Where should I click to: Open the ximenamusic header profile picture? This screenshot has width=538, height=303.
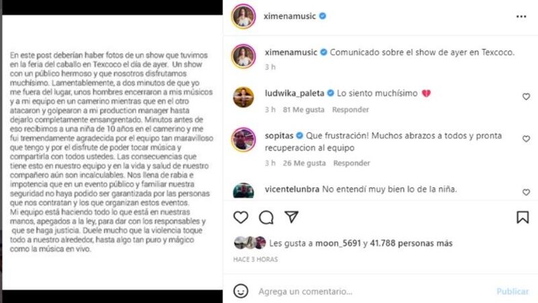pos(243,16)
